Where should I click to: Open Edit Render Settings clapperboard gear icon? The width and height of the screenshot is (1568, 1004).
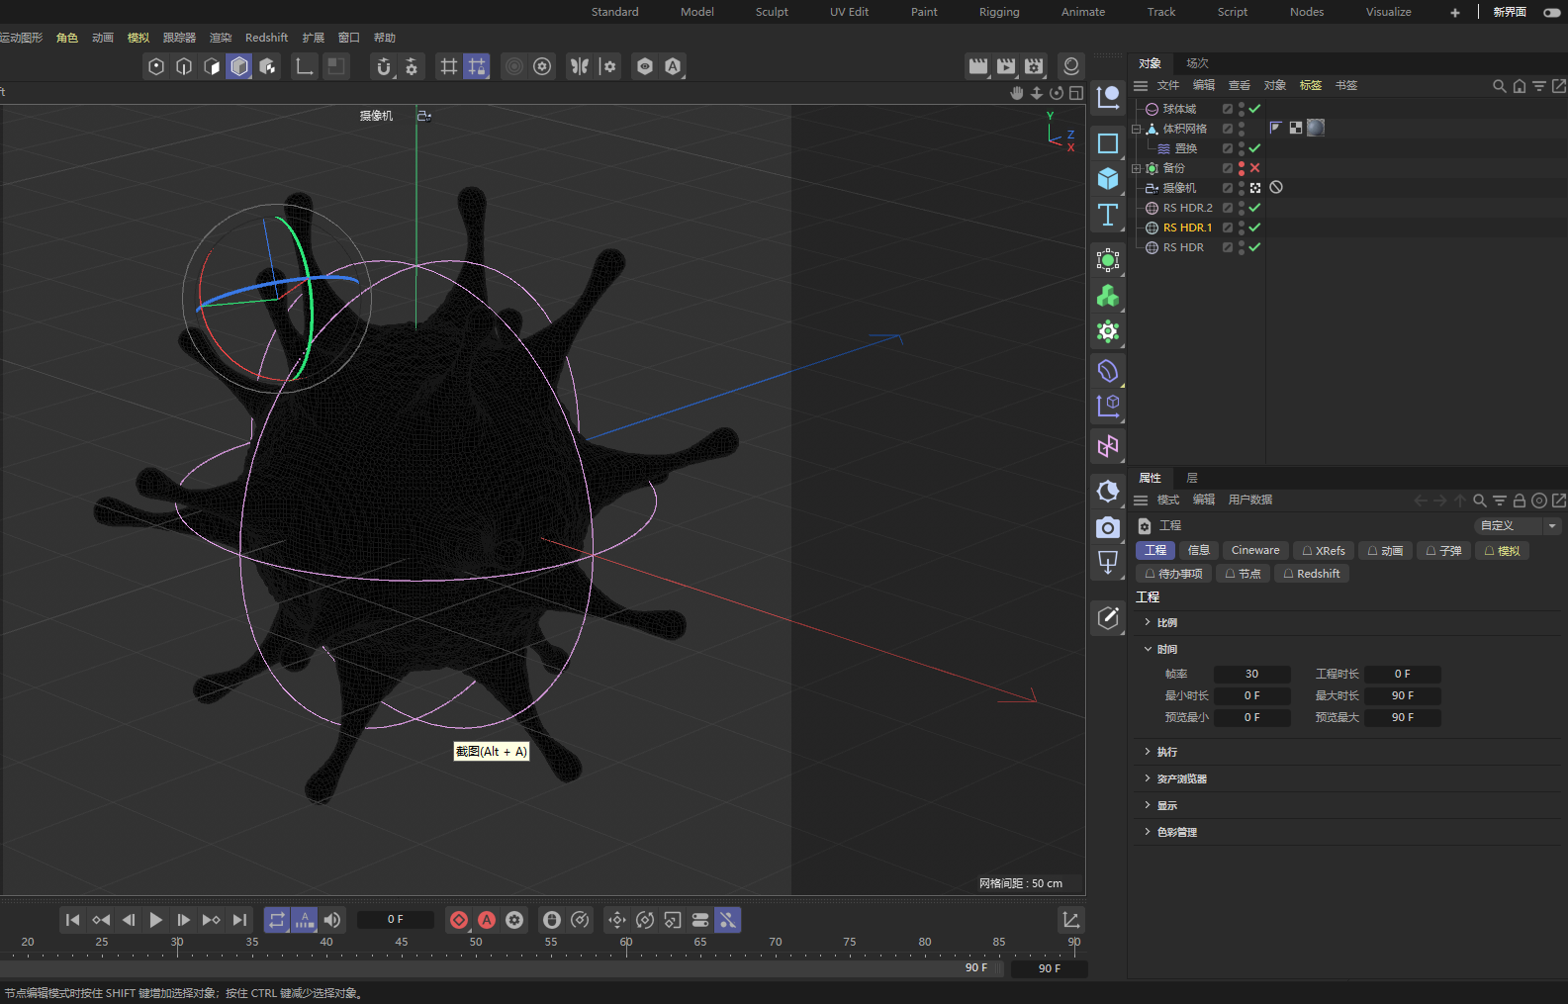(1034, 66)
